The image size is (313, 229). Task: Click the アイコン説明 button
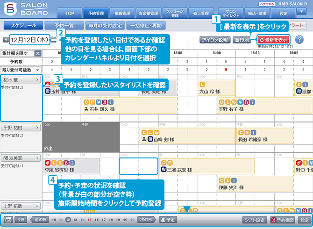[x=215, y=40]
